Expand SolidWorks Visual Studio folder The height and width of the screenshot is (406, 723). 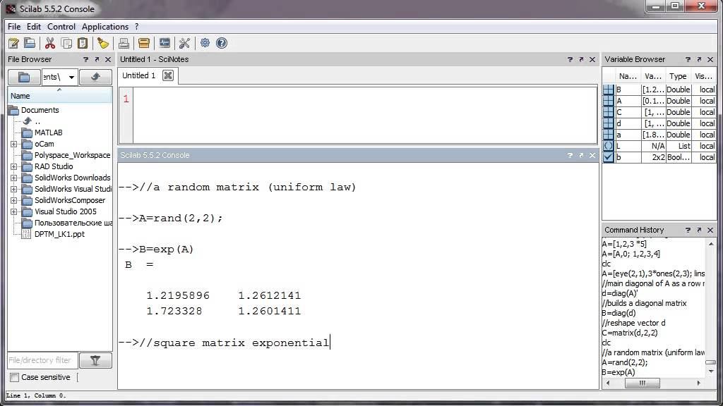pos(14,189)
